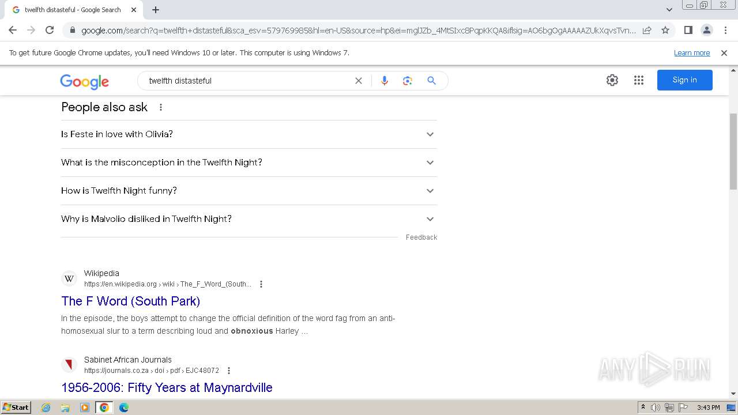Submit search with magnifier icon
The width and height of the screenshot is (738, 415).
pyautogui.click(x=431, y=81)
